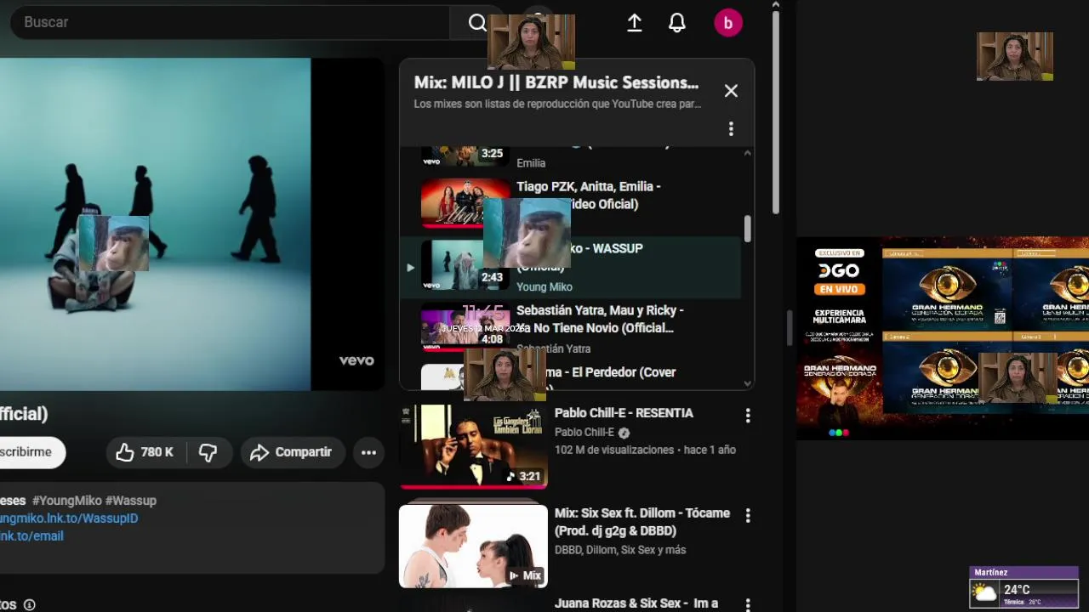Like the video with 780 K
This screenshot has height=612, width=1089.
145,452
